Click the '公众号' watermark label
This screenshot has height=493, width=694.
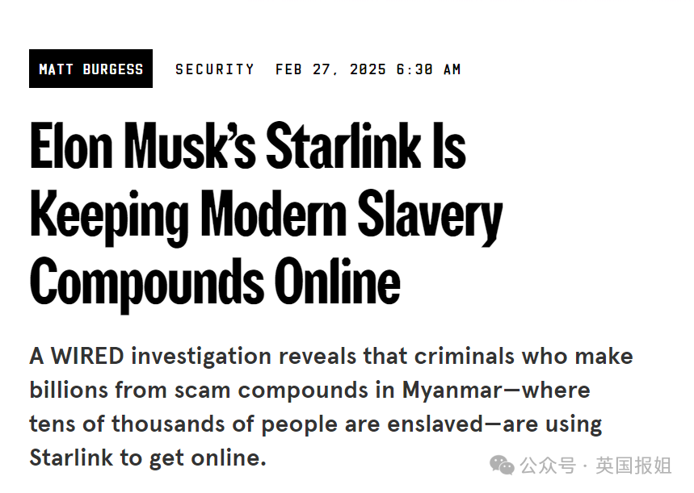pos(548,466)
